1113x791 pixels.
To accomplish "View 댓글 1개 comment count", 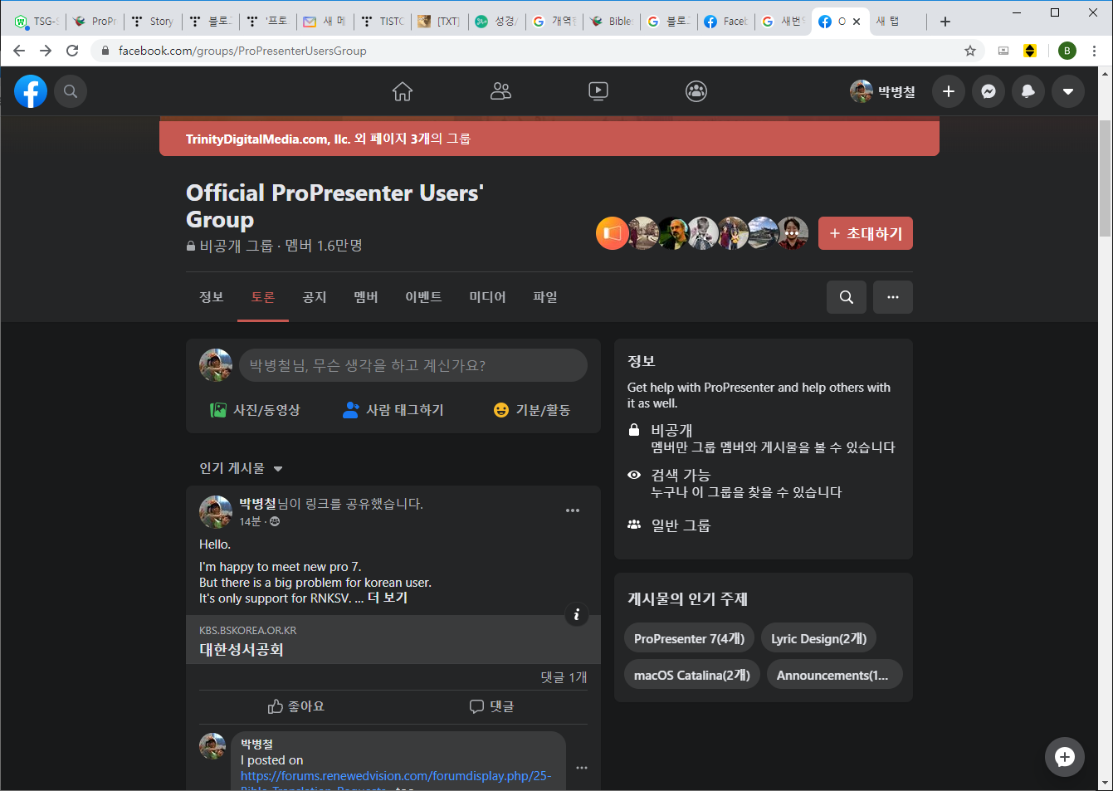I will (x=564, y=677).
